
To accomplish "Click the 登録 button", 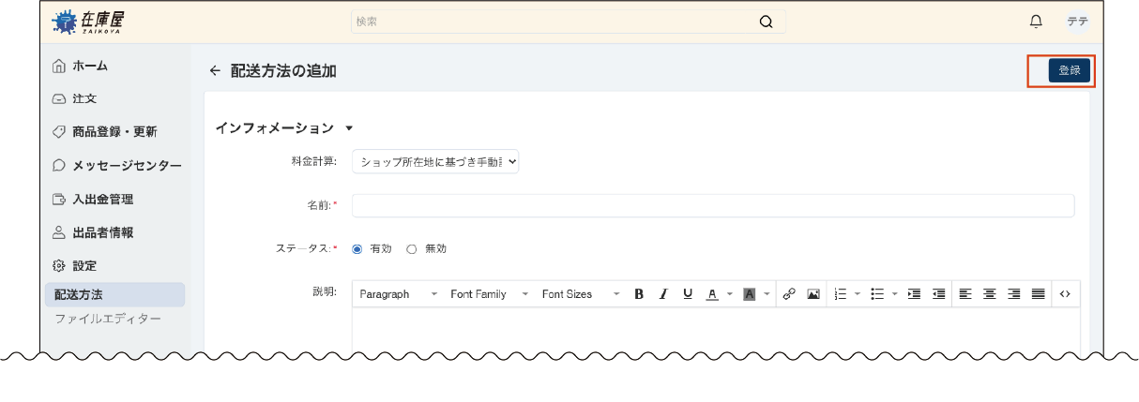I will pyautogui.click(x=1069, y=71).
